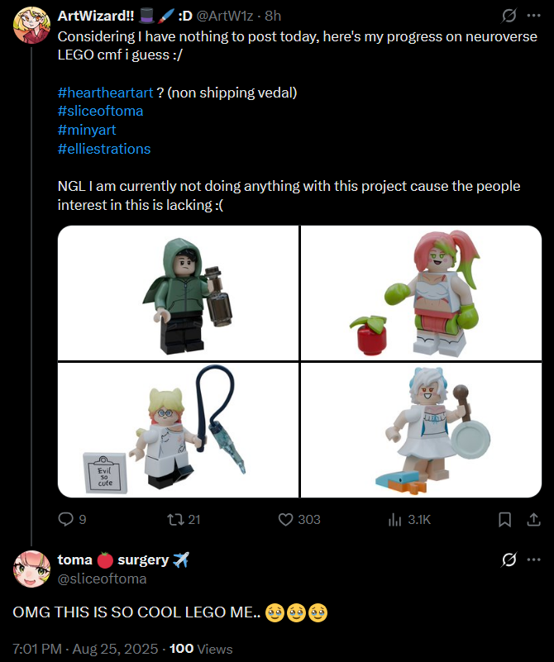Open the green hooded LEGO figure image
This screenshot has height=662, width=554.
[179, 293]
